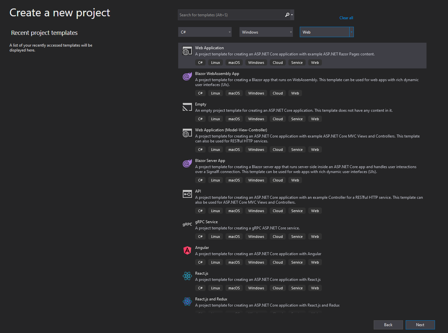The height and width of the screenshot is (333, 448).
Task: Click the Next button
Action: tap(420, 325)
